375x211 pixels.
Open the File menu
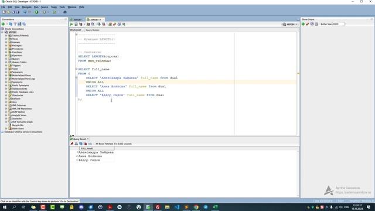tap(3, 7)
